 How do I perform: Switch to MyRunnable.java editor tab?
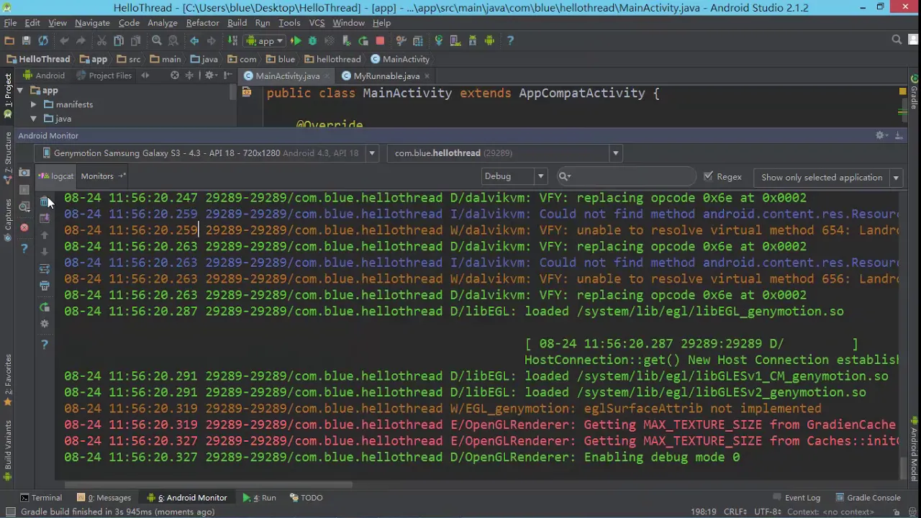pos(386,76)
